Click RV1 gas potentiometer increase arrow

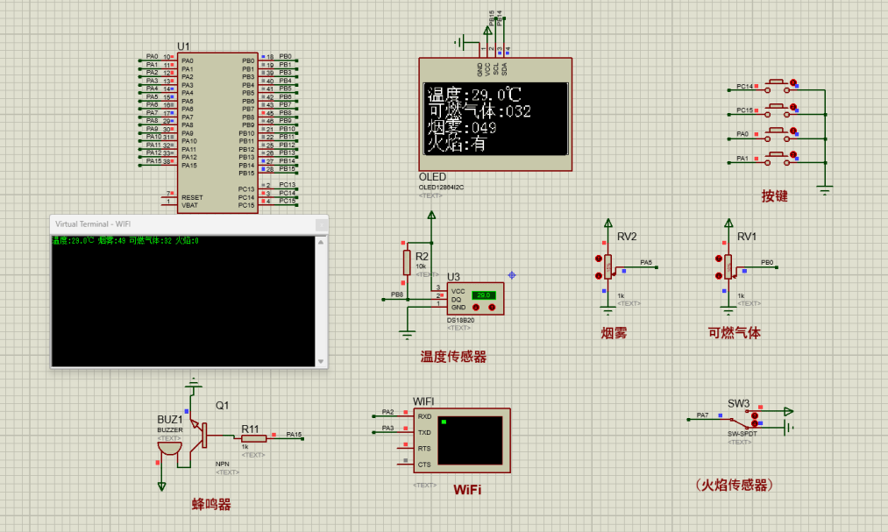tap(719, 259)
